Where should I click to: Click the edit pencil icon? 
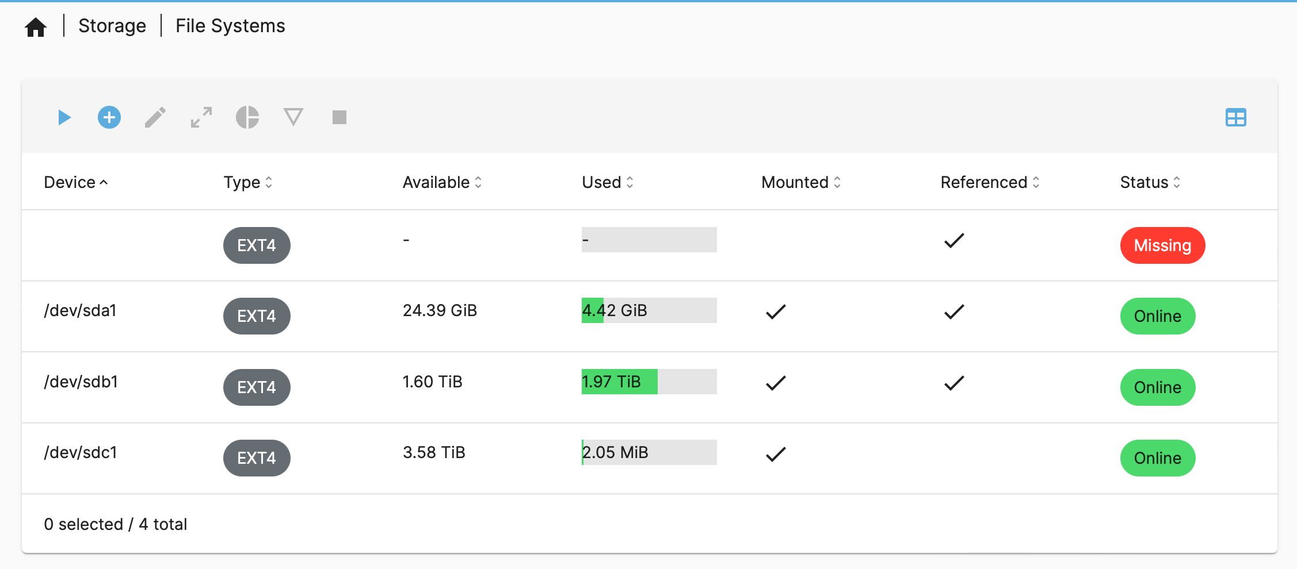click(x=155, y=118)
